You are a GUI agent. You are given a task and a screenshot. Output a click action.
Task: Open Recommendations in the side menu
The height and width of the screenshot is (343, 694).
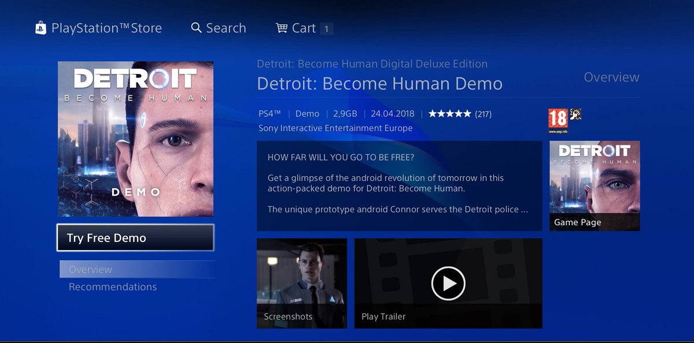[113, 287]
